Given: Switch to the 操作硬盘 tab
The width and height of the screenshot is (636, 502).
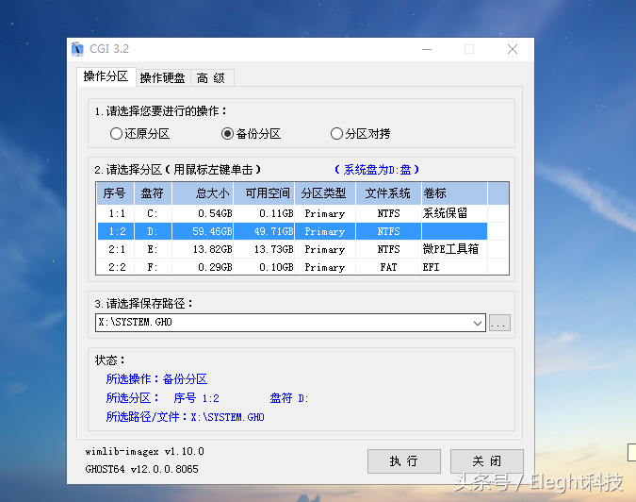Looking at the screenshot, I should point(163,77).
